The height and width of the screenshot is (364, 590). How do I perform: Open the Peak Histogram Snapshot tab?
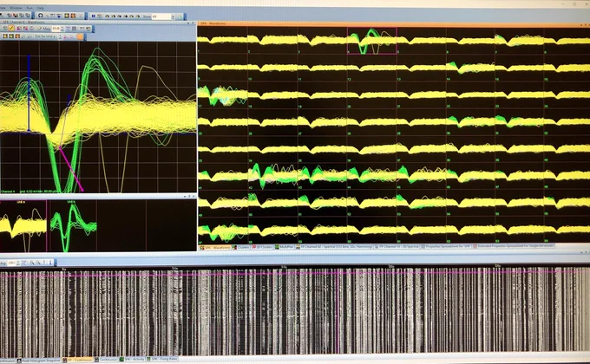[38, 360]
